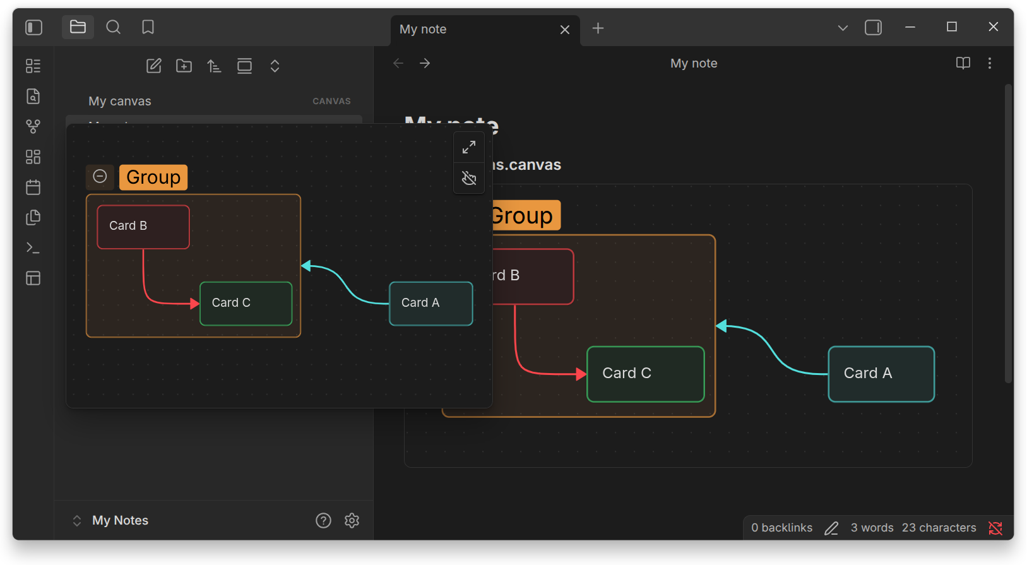Select Card C in embedded canvas

click(646, 374)
